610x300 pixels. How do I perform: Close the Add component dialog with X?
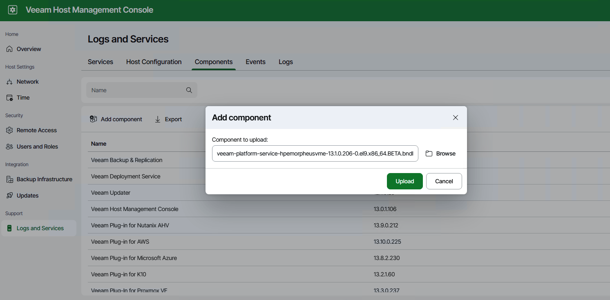tap(456, 118)
